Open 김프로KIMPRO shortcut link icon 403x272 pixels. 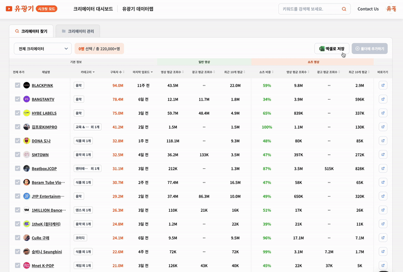coord(383,127)
